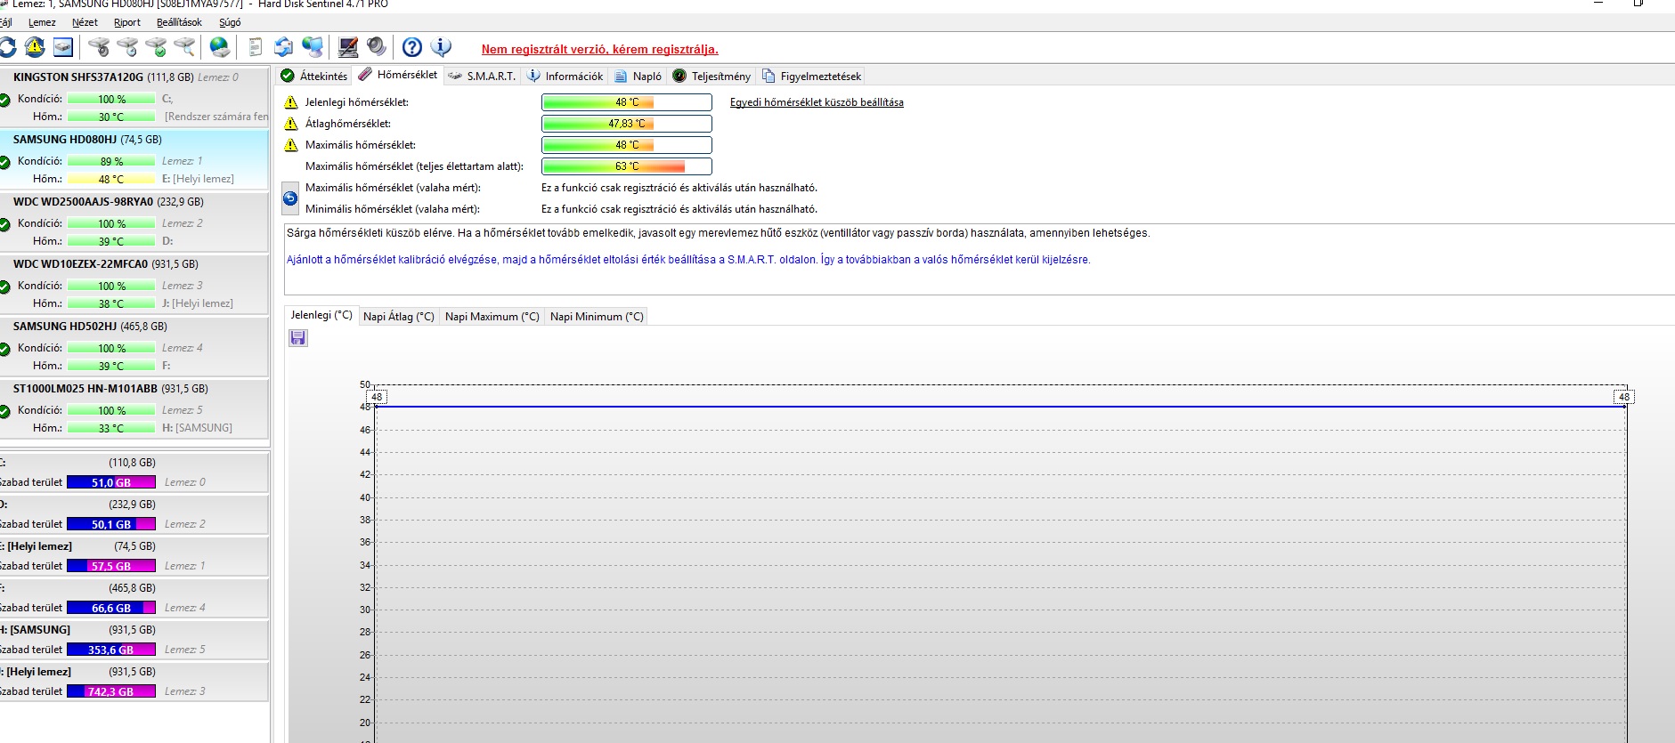Click the 742,3 GB free space bar
The height and width of the screenshot is (743, 1675).
click(111, 691)
